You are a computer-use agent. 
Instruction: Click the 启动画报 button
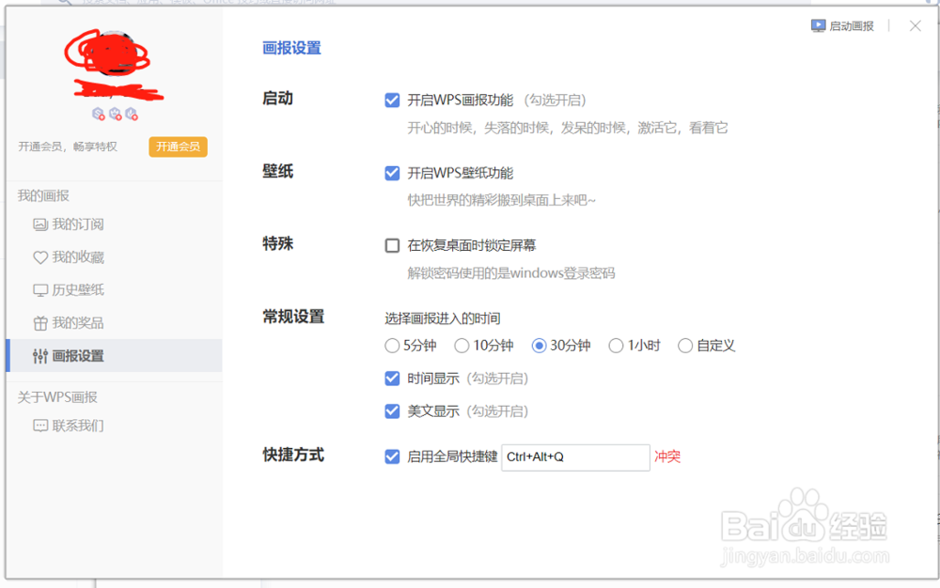tap(842, 25)
